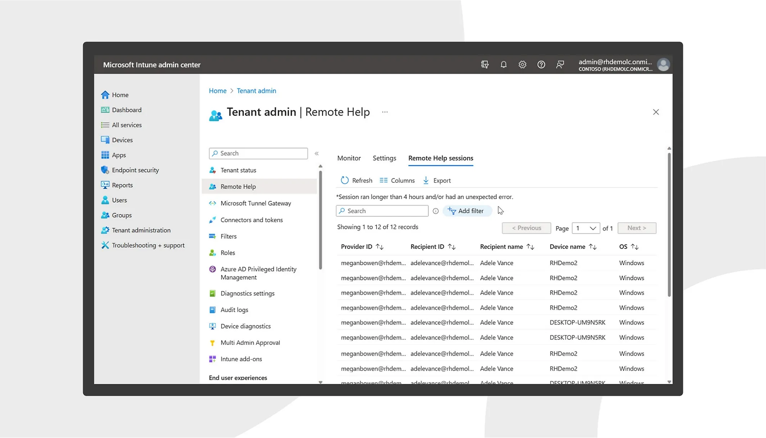The height and width of the screenshot is (438, 766).
Task: Click the Refresh sessions icon
Action: click(x=345, y=180)
